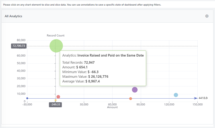The image size is (215, 128).
Task: Click the 80,000 y-axis tick label
Action: [x=21, y=40]
